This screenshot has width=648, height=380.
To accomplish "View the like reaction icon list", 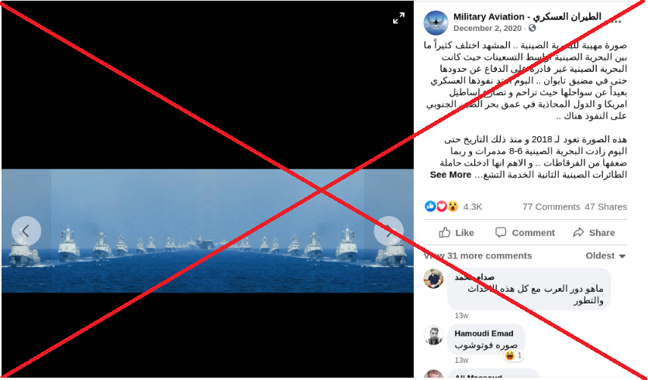I will click(x=430, y=207).
